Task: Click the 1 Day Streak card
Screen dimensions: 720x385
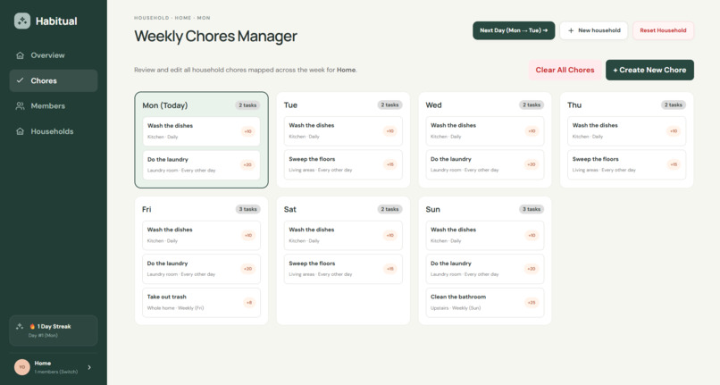Action: (x=54, y=331)
